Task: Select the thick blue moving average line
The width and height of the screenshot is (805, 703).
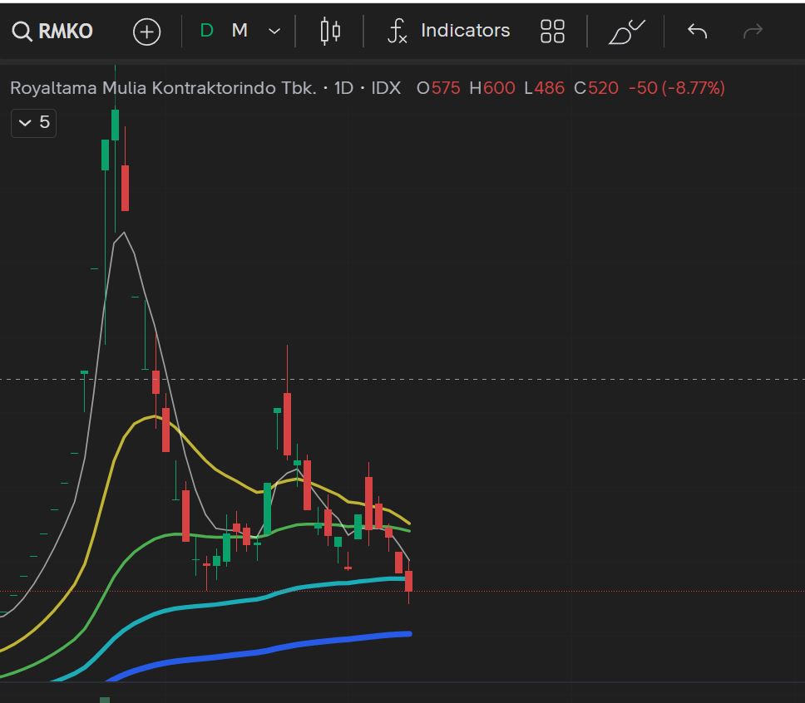Action: pos(267,651)
